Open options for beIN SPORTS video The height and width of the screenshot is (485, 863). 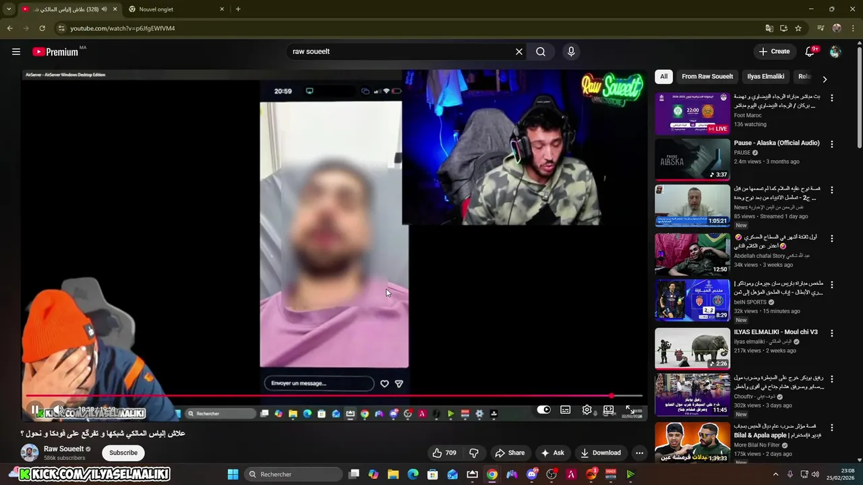coord(831,285)
